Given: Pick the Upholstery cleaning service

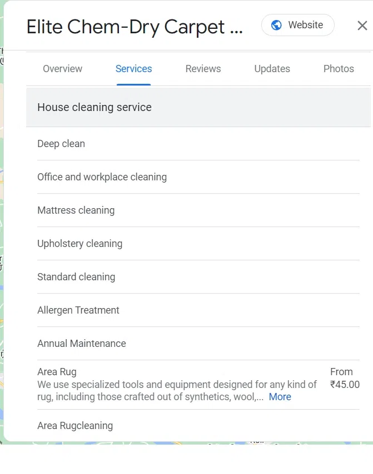Looking at the screenshot, I should 79,244.
